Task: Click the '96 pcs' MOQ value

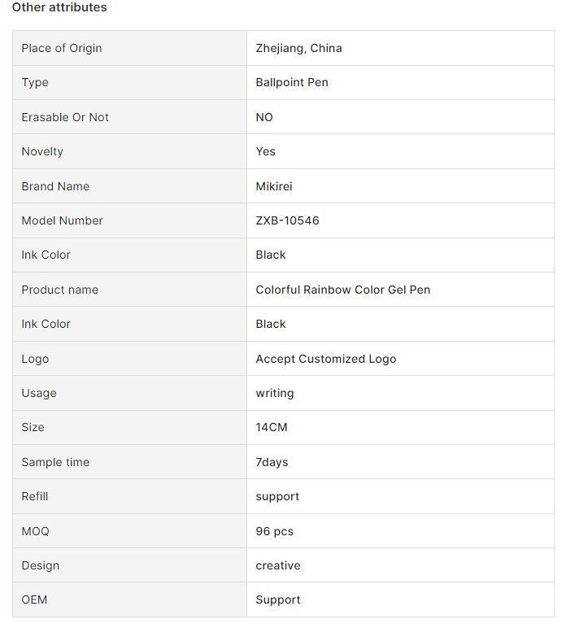Action: pyautogui.click(x=275, y=531)
